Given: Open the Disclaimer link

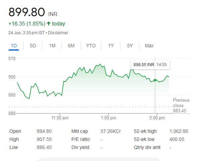Looking at the screenshot, I should tap(58, 33).
